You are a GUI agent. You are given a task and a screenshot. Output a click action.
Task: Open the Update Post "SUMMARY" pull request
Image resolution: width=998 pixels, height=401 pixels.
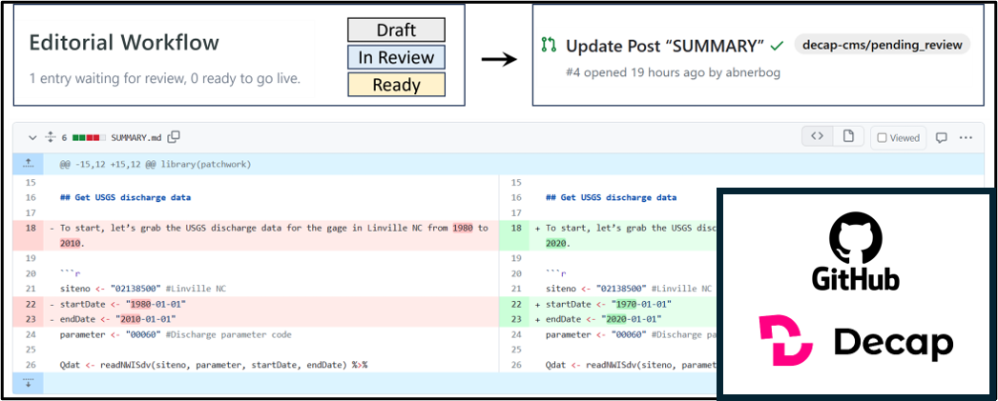pyautogui.click(x=665, y=46)
